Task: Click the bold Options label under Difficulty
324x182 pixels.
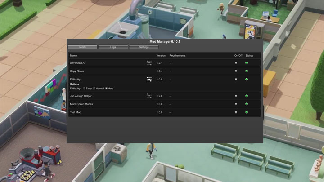Action: 74,84
